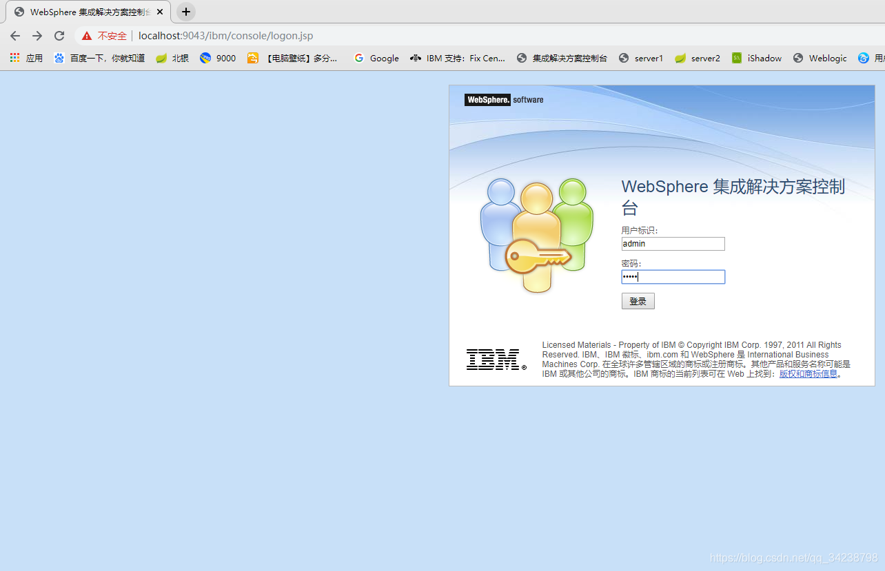Open the iShadow bookmark
This screenshot has height=571, width=885.
tap(757, 59)
